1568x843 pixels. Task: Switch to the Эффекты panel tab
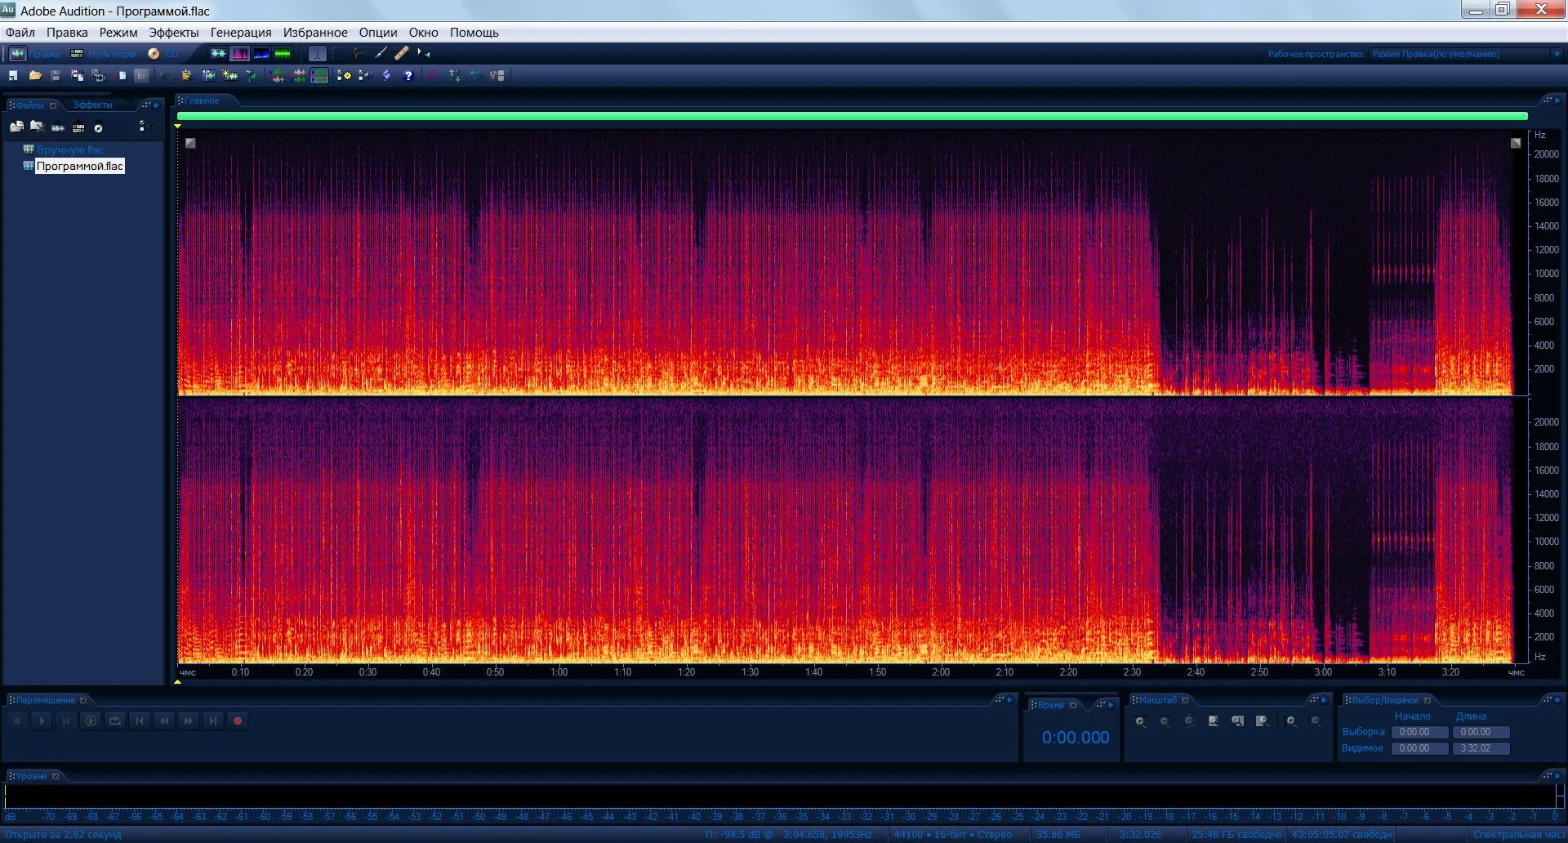coord(92,105)
